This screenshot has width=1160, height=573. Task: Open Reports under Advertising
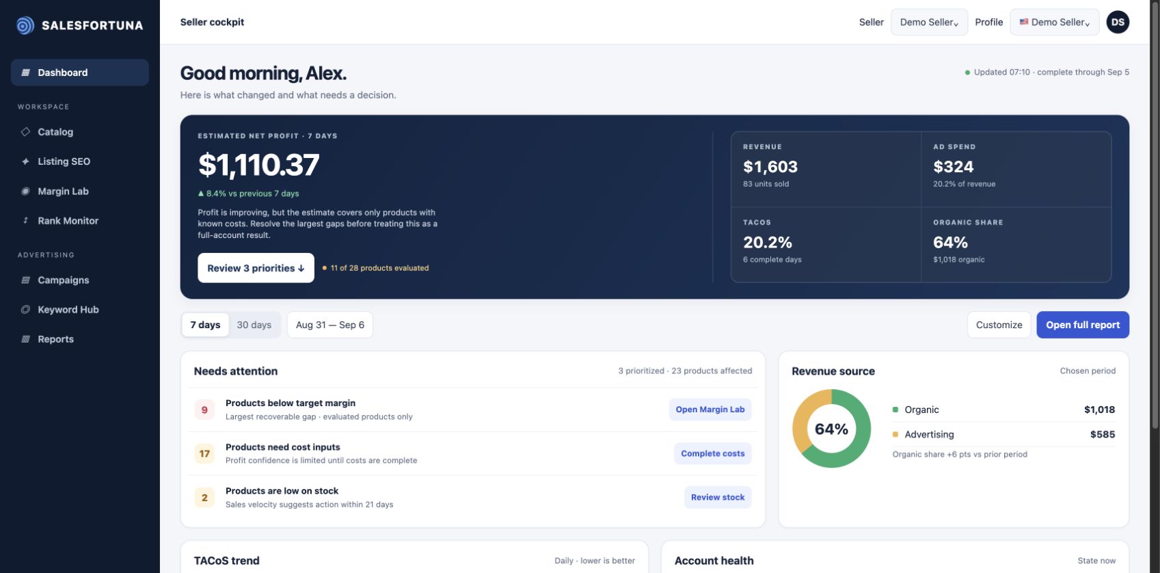[80, 339]
